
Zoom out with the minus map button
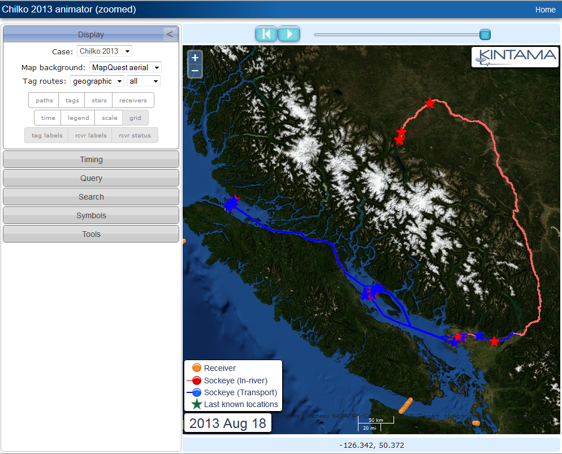[195, 71]
